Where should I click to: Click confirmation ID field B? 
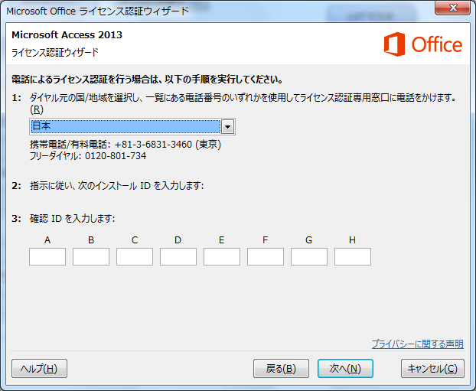pyautogui.click(x=91, y=257)
